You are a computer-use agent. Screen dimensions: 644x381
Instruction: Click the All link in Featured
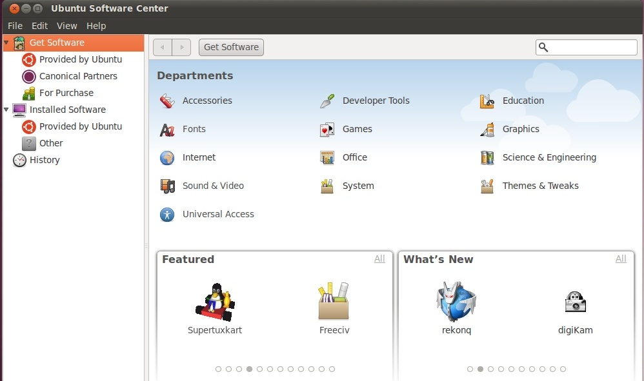[x=379, y=259]
